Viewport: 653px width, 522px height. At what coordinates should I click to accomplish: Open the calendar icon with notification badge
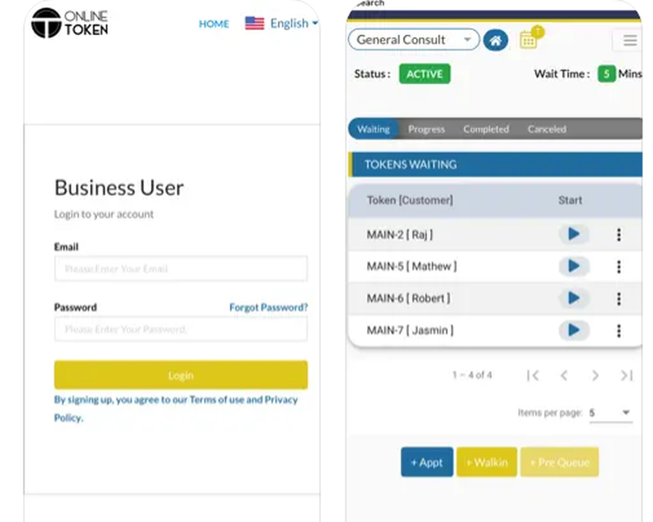tap(528, 40)
